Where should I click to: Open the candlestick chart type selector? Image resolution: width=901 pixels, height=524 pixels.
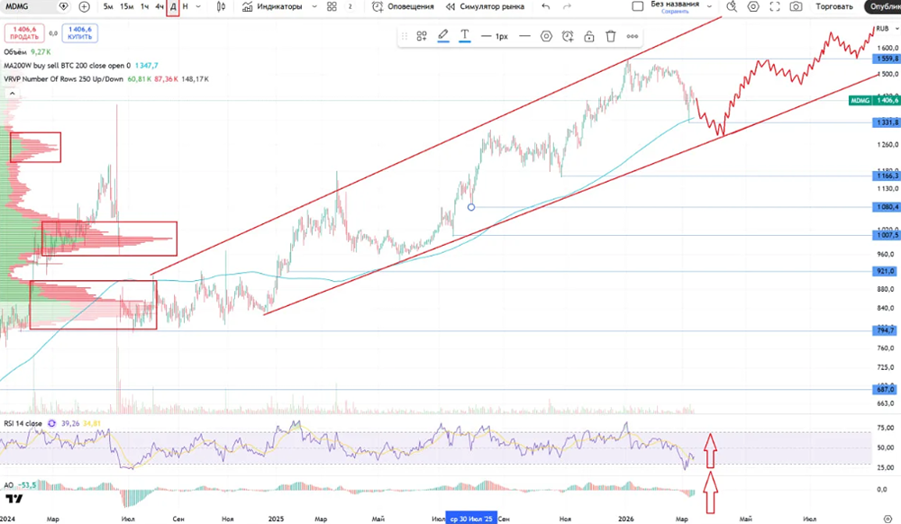(221, 7)
